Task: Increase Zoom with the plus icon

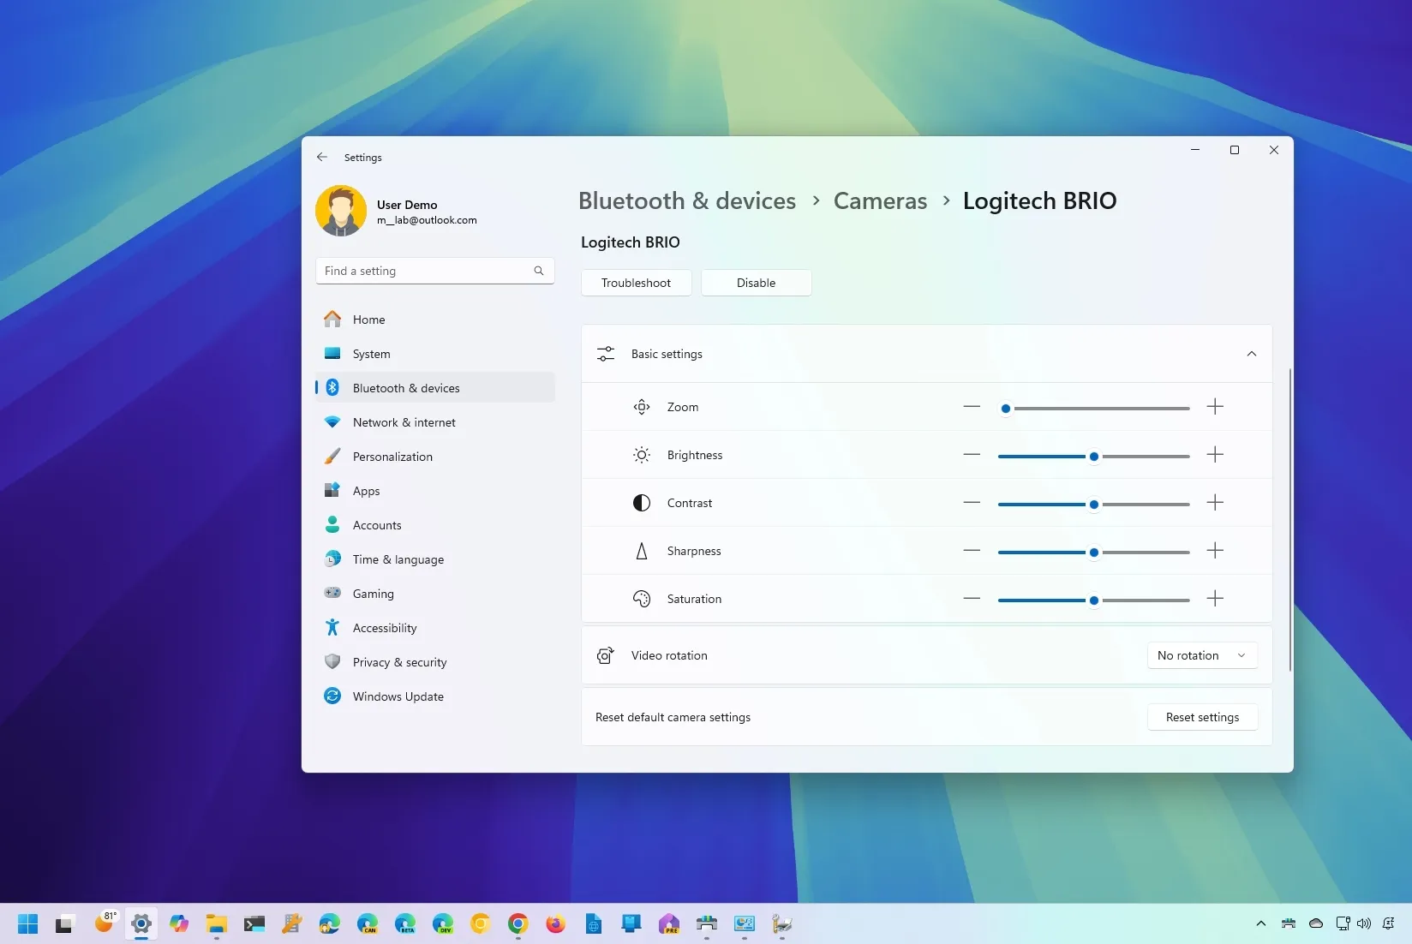Action: (1214, 407)
